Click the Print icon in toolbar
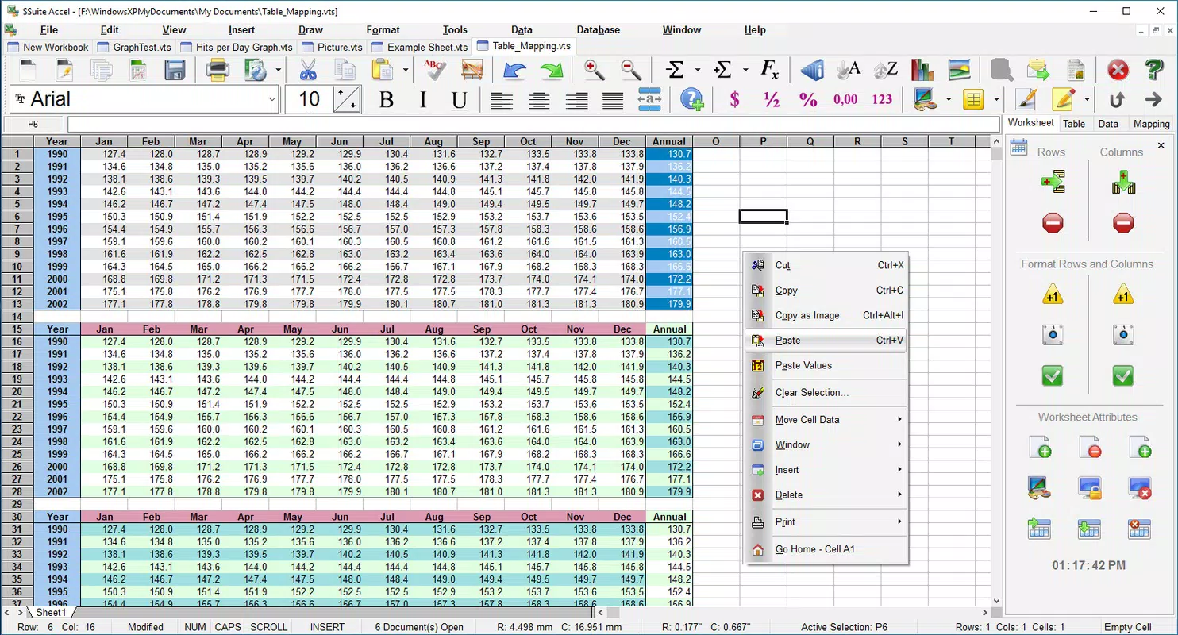Screen dimensions: 1178x635 [x=218, y=71]
